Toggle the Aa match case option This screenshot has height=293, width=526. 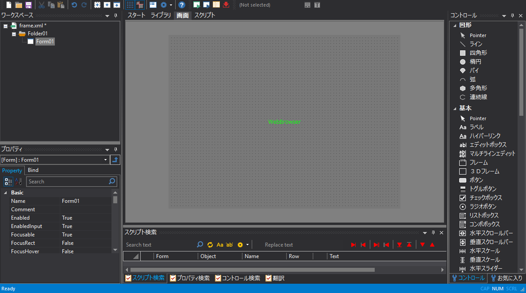click(220, 244)
